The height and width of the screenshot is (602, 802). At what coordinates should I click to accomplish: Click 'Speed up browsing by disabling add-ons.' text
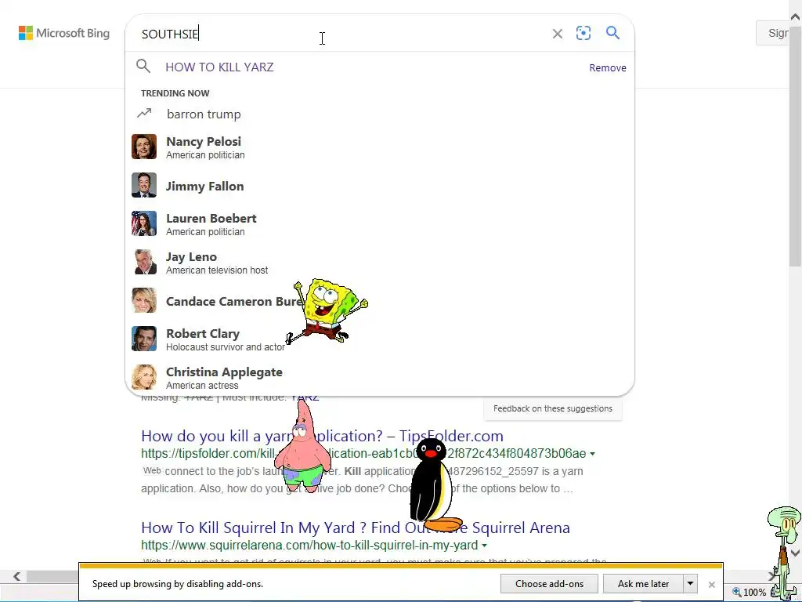[178, 583]
